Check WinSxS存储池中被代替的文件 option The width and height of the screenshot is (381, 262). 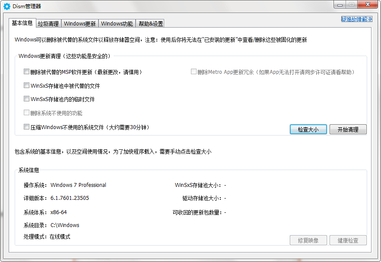tap(26, 85)
